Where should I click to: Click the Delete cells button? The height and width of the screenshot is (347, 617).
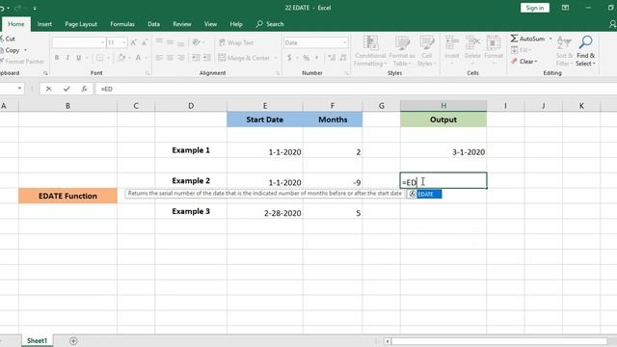472,51
